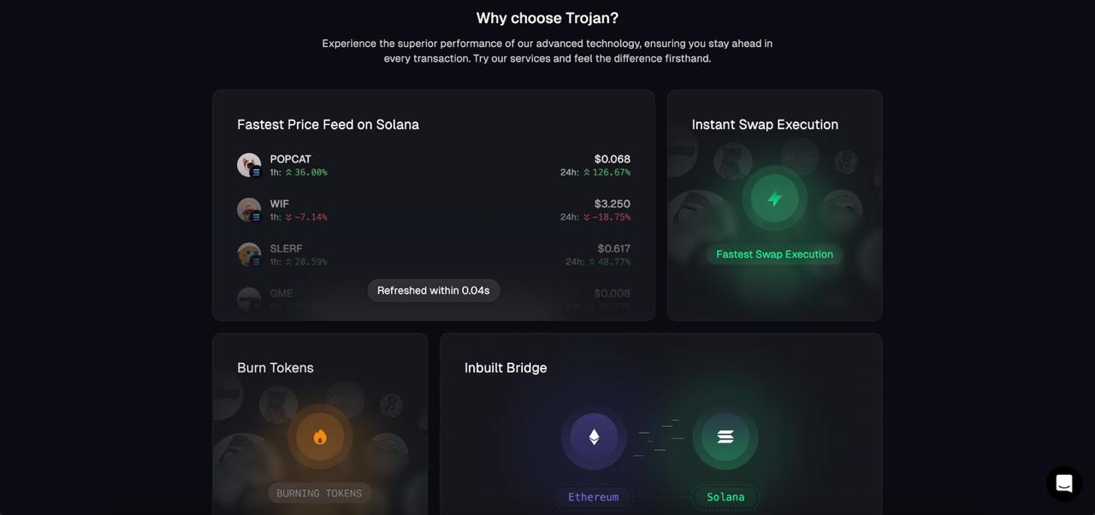This screenshot has height=515, width=1095.
Task: Click the BURNING TOKENS label pill
Action: pos(319,494)
